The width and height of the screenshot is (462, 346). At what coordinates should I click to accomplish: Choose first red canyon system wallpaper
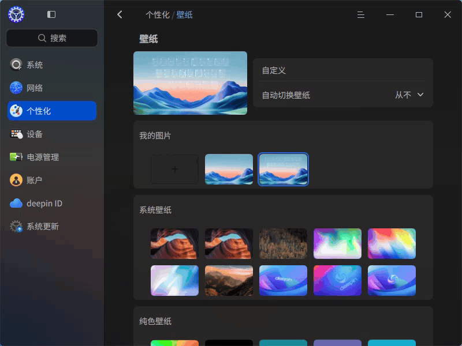(x=175, y=243)
